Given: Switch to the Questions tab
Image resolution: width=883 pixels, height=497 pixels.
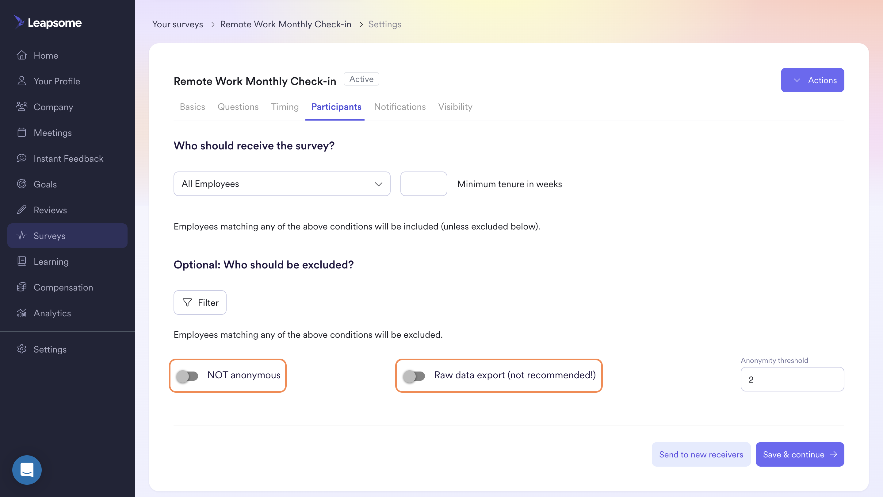Looking at the screenshot, I should pos(238,107).
